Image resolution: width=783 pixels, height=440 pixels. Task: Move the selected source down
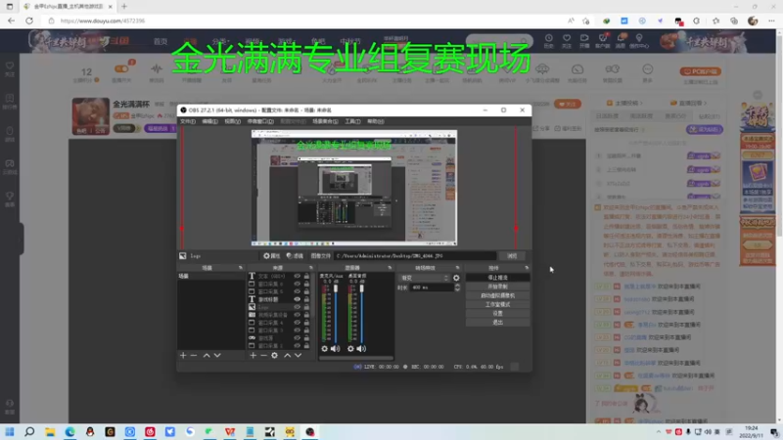click(299, 355)
